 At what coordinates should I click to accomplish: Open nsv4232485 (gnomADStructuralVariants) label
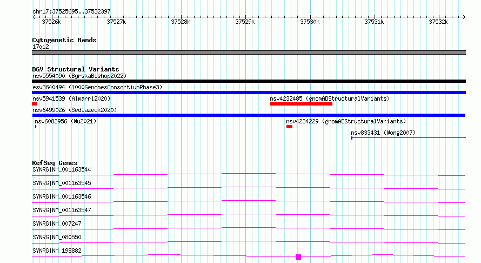point(330,98)
